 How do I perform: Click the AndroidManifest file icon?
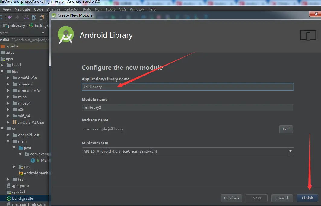pos(21,173)
